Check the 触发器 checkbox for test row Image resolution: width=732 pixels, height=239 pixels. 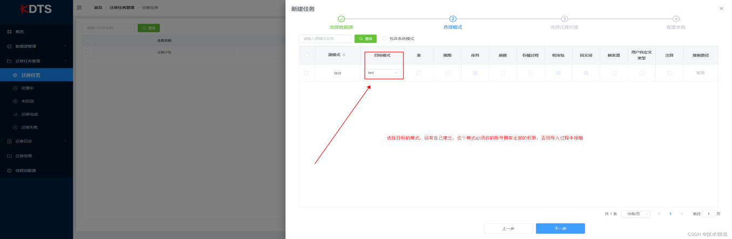(x=614, y=73)
